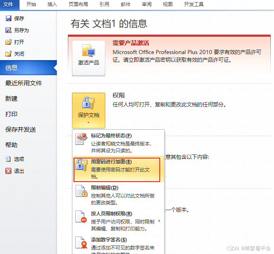
Task: Click the 保存 (Save) label
Action: click(19, 19)
